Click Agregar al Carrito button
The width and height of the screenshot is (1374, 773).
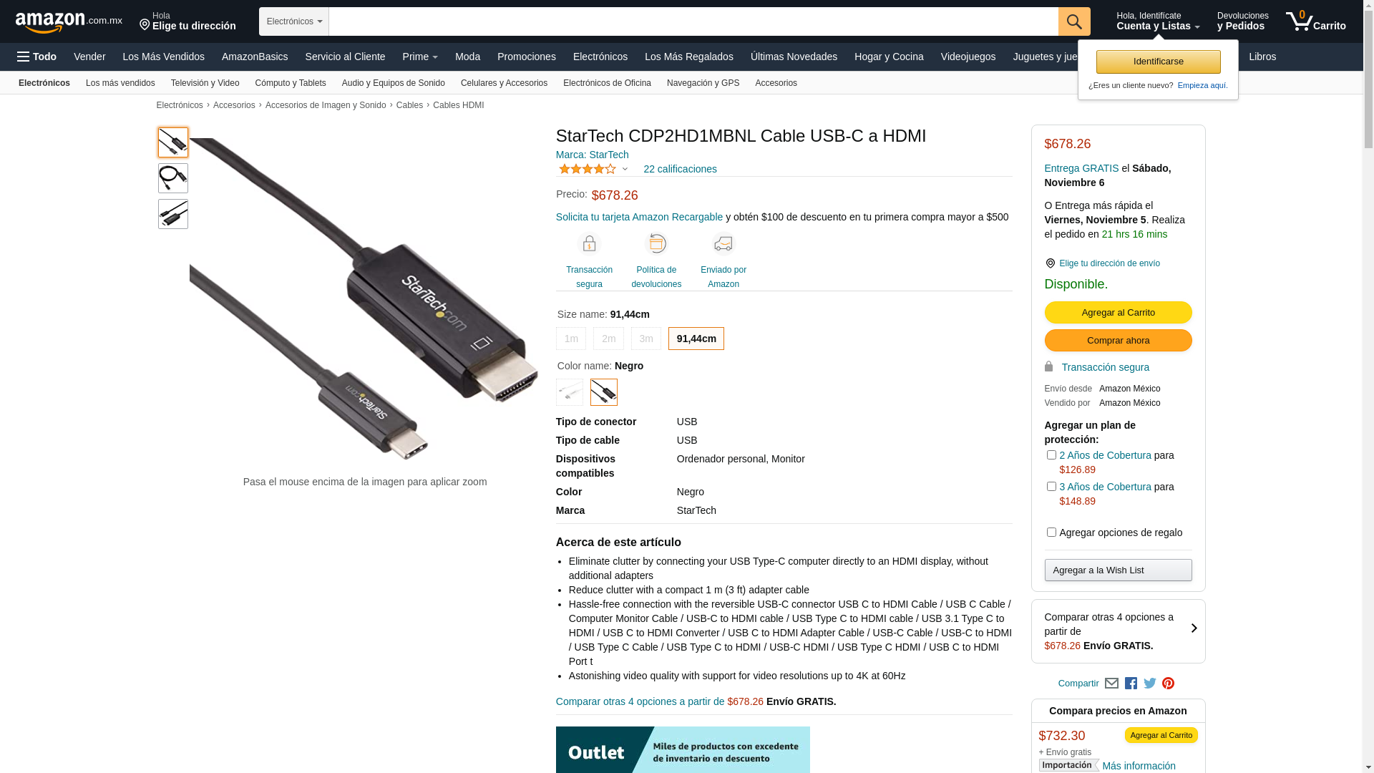pos(1118,313)
